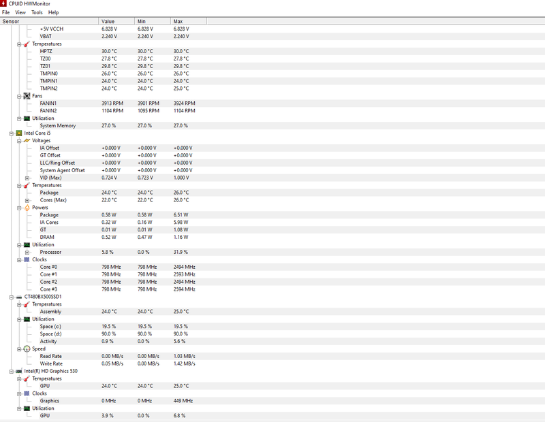Collapse the Fans node
Viewport: 545px width, 422px height.
coord(19,97)
